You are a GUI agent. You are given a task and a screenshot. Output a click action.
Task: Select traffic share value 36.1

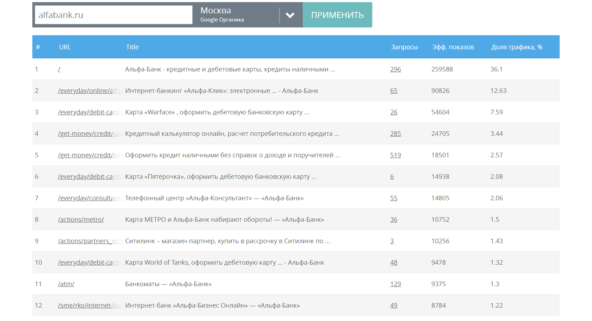tap(496, 69)
